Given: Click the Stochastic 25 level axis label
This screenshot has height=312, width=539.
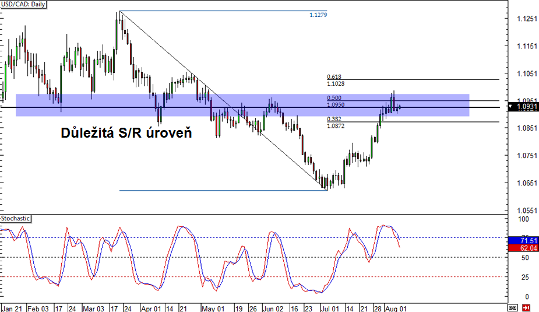Looking at the screenshot, I should tap(525, 277).
